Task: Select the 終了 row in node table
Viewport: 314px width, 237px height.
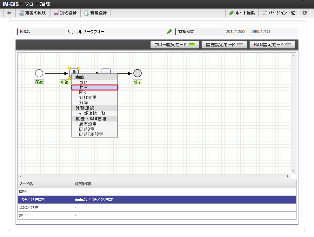Action: coord(157,215)
